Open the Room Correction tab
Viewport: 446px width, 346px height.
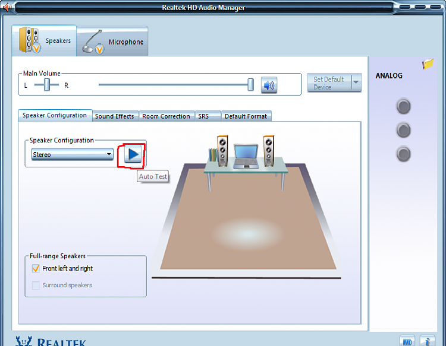click(167, 116)
